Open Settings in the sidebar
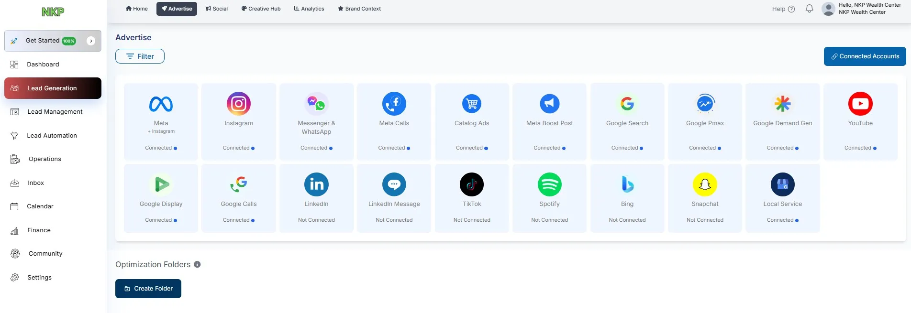Viewport: 911px width, 313px height. [x=53, y=278]
